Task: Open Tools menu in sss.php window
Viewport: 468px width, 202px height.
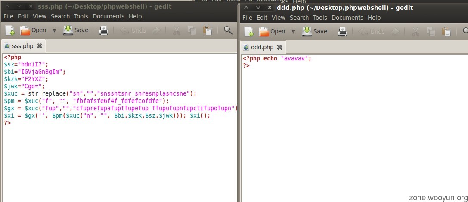Action: pos(81,16)
